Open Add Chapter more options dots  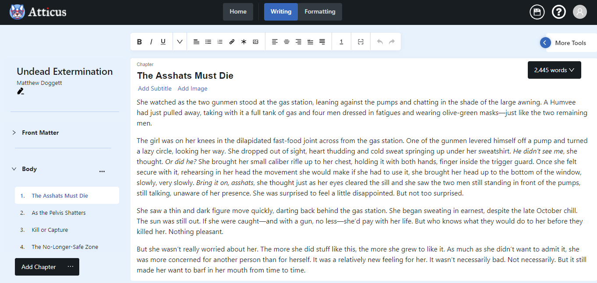(71, 266)
